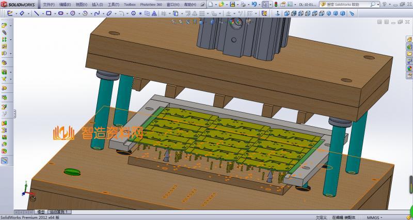Click the Rebuild traffic light icon

click(276, 4)
